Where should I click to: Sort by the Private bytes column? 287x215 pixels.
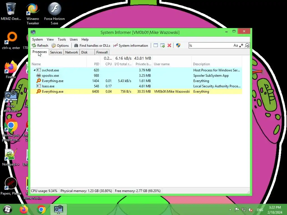pos(143,64)
